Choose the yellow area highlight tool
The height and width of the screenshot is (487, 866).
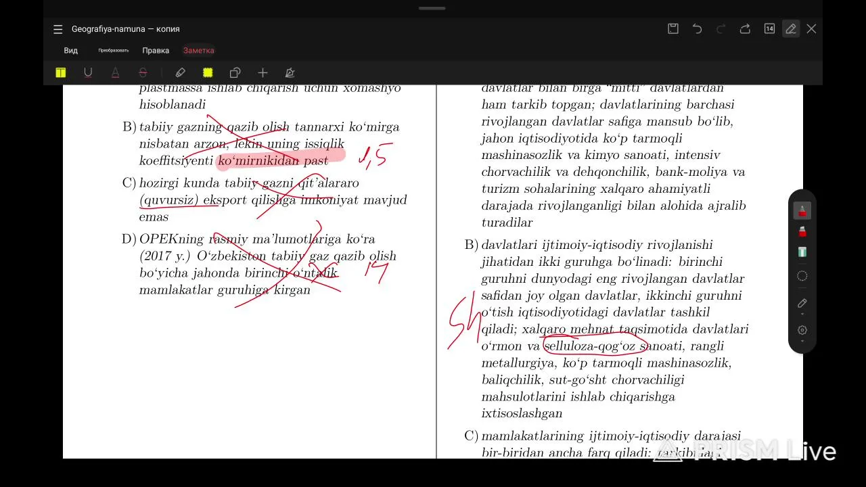tap(208, 72)
